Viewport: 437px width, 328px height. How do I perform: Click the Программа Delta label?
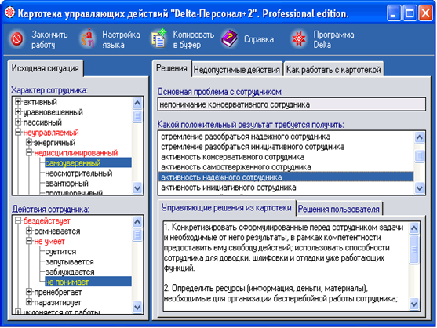click(333, 39)
